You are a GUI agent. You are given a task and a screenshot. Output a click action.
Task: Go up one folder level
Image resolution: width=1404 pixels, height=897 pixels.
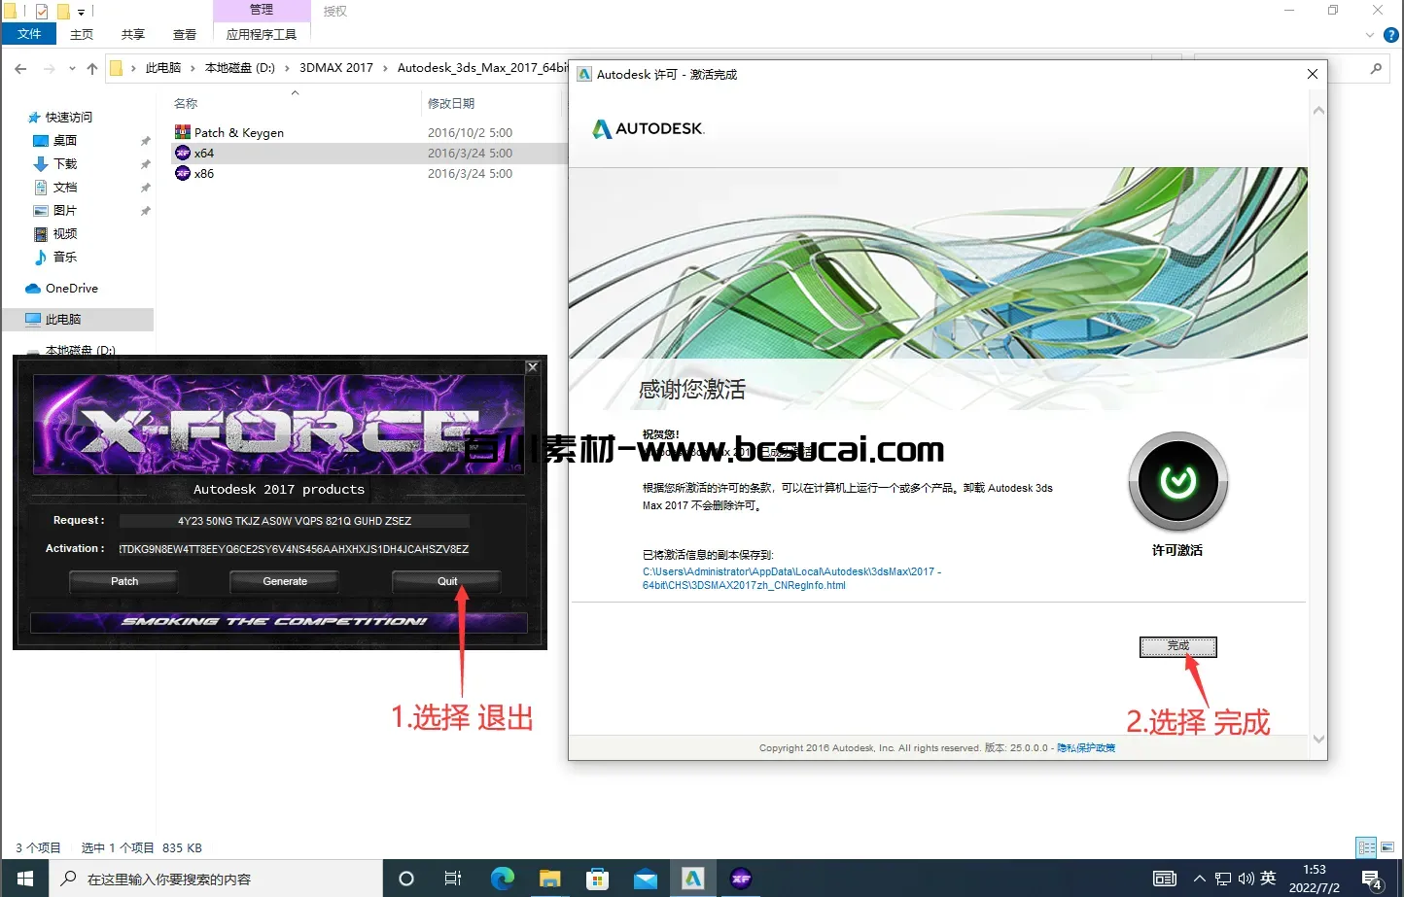tap(92, 68)
